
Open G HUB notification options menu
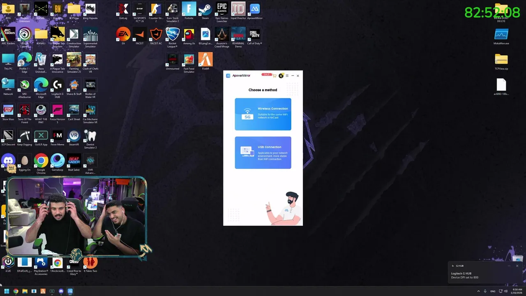509,266
